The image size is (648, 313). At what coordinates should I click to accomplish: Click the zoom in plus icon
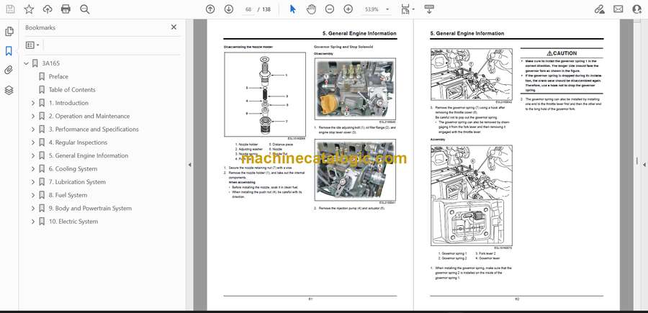click(x=348, y=9)
